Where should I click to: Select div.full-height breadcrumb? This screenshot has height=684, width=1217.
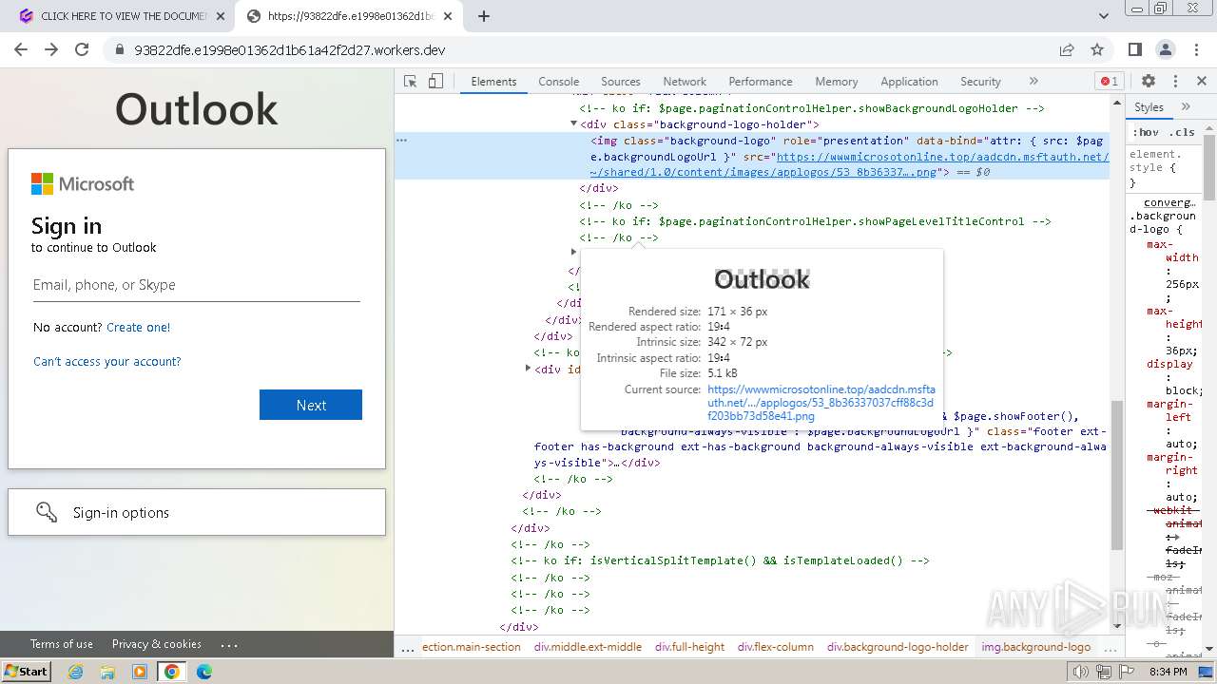coord(689,647)
